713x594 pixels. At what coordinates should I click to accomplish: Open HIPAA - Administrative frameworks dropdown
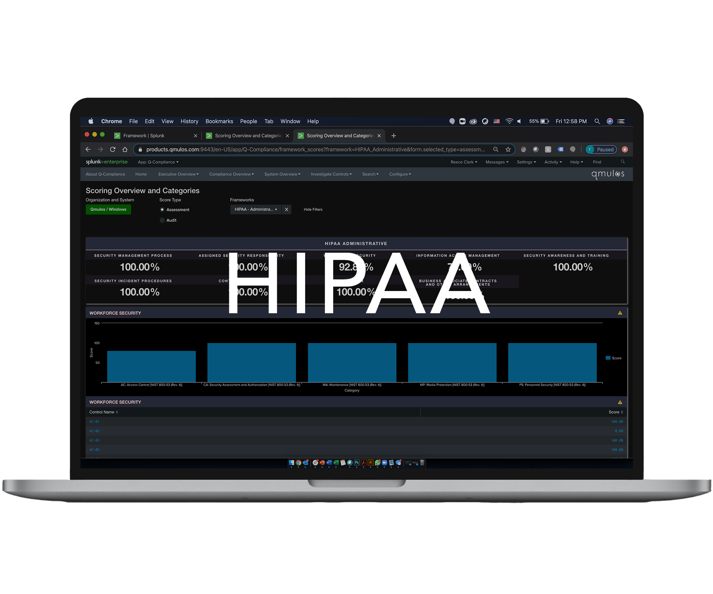[256, 209]
